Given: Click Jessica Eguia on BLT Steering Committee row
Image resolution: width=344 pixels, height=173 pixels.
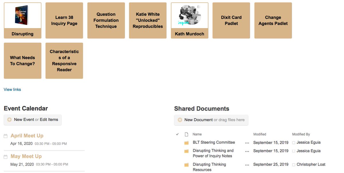Looking at the screenshot, I should pos(309,142).
